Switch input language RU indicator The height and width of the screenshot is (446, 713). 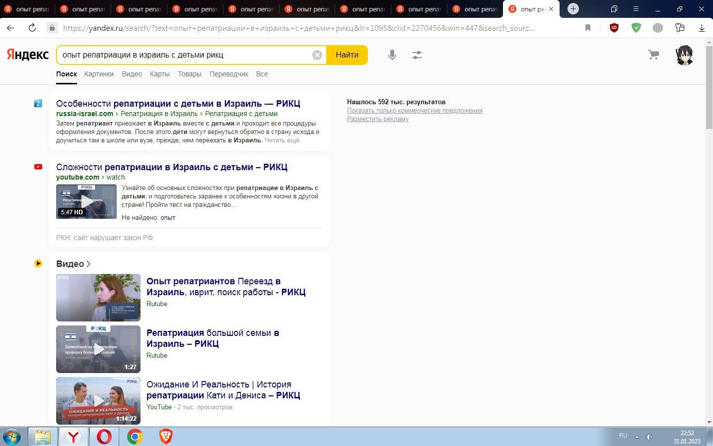click(623, 436)
